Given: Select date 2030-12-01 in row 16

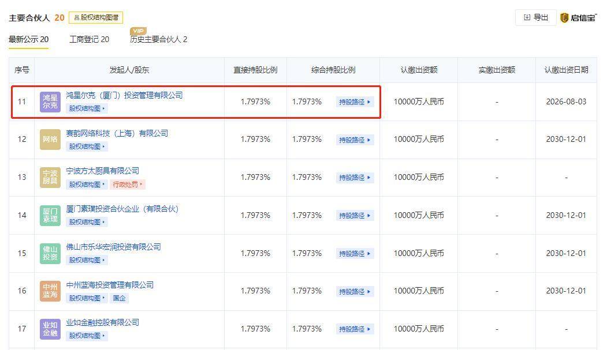Looking at the screenshot, I should click(x=566, y=291).
